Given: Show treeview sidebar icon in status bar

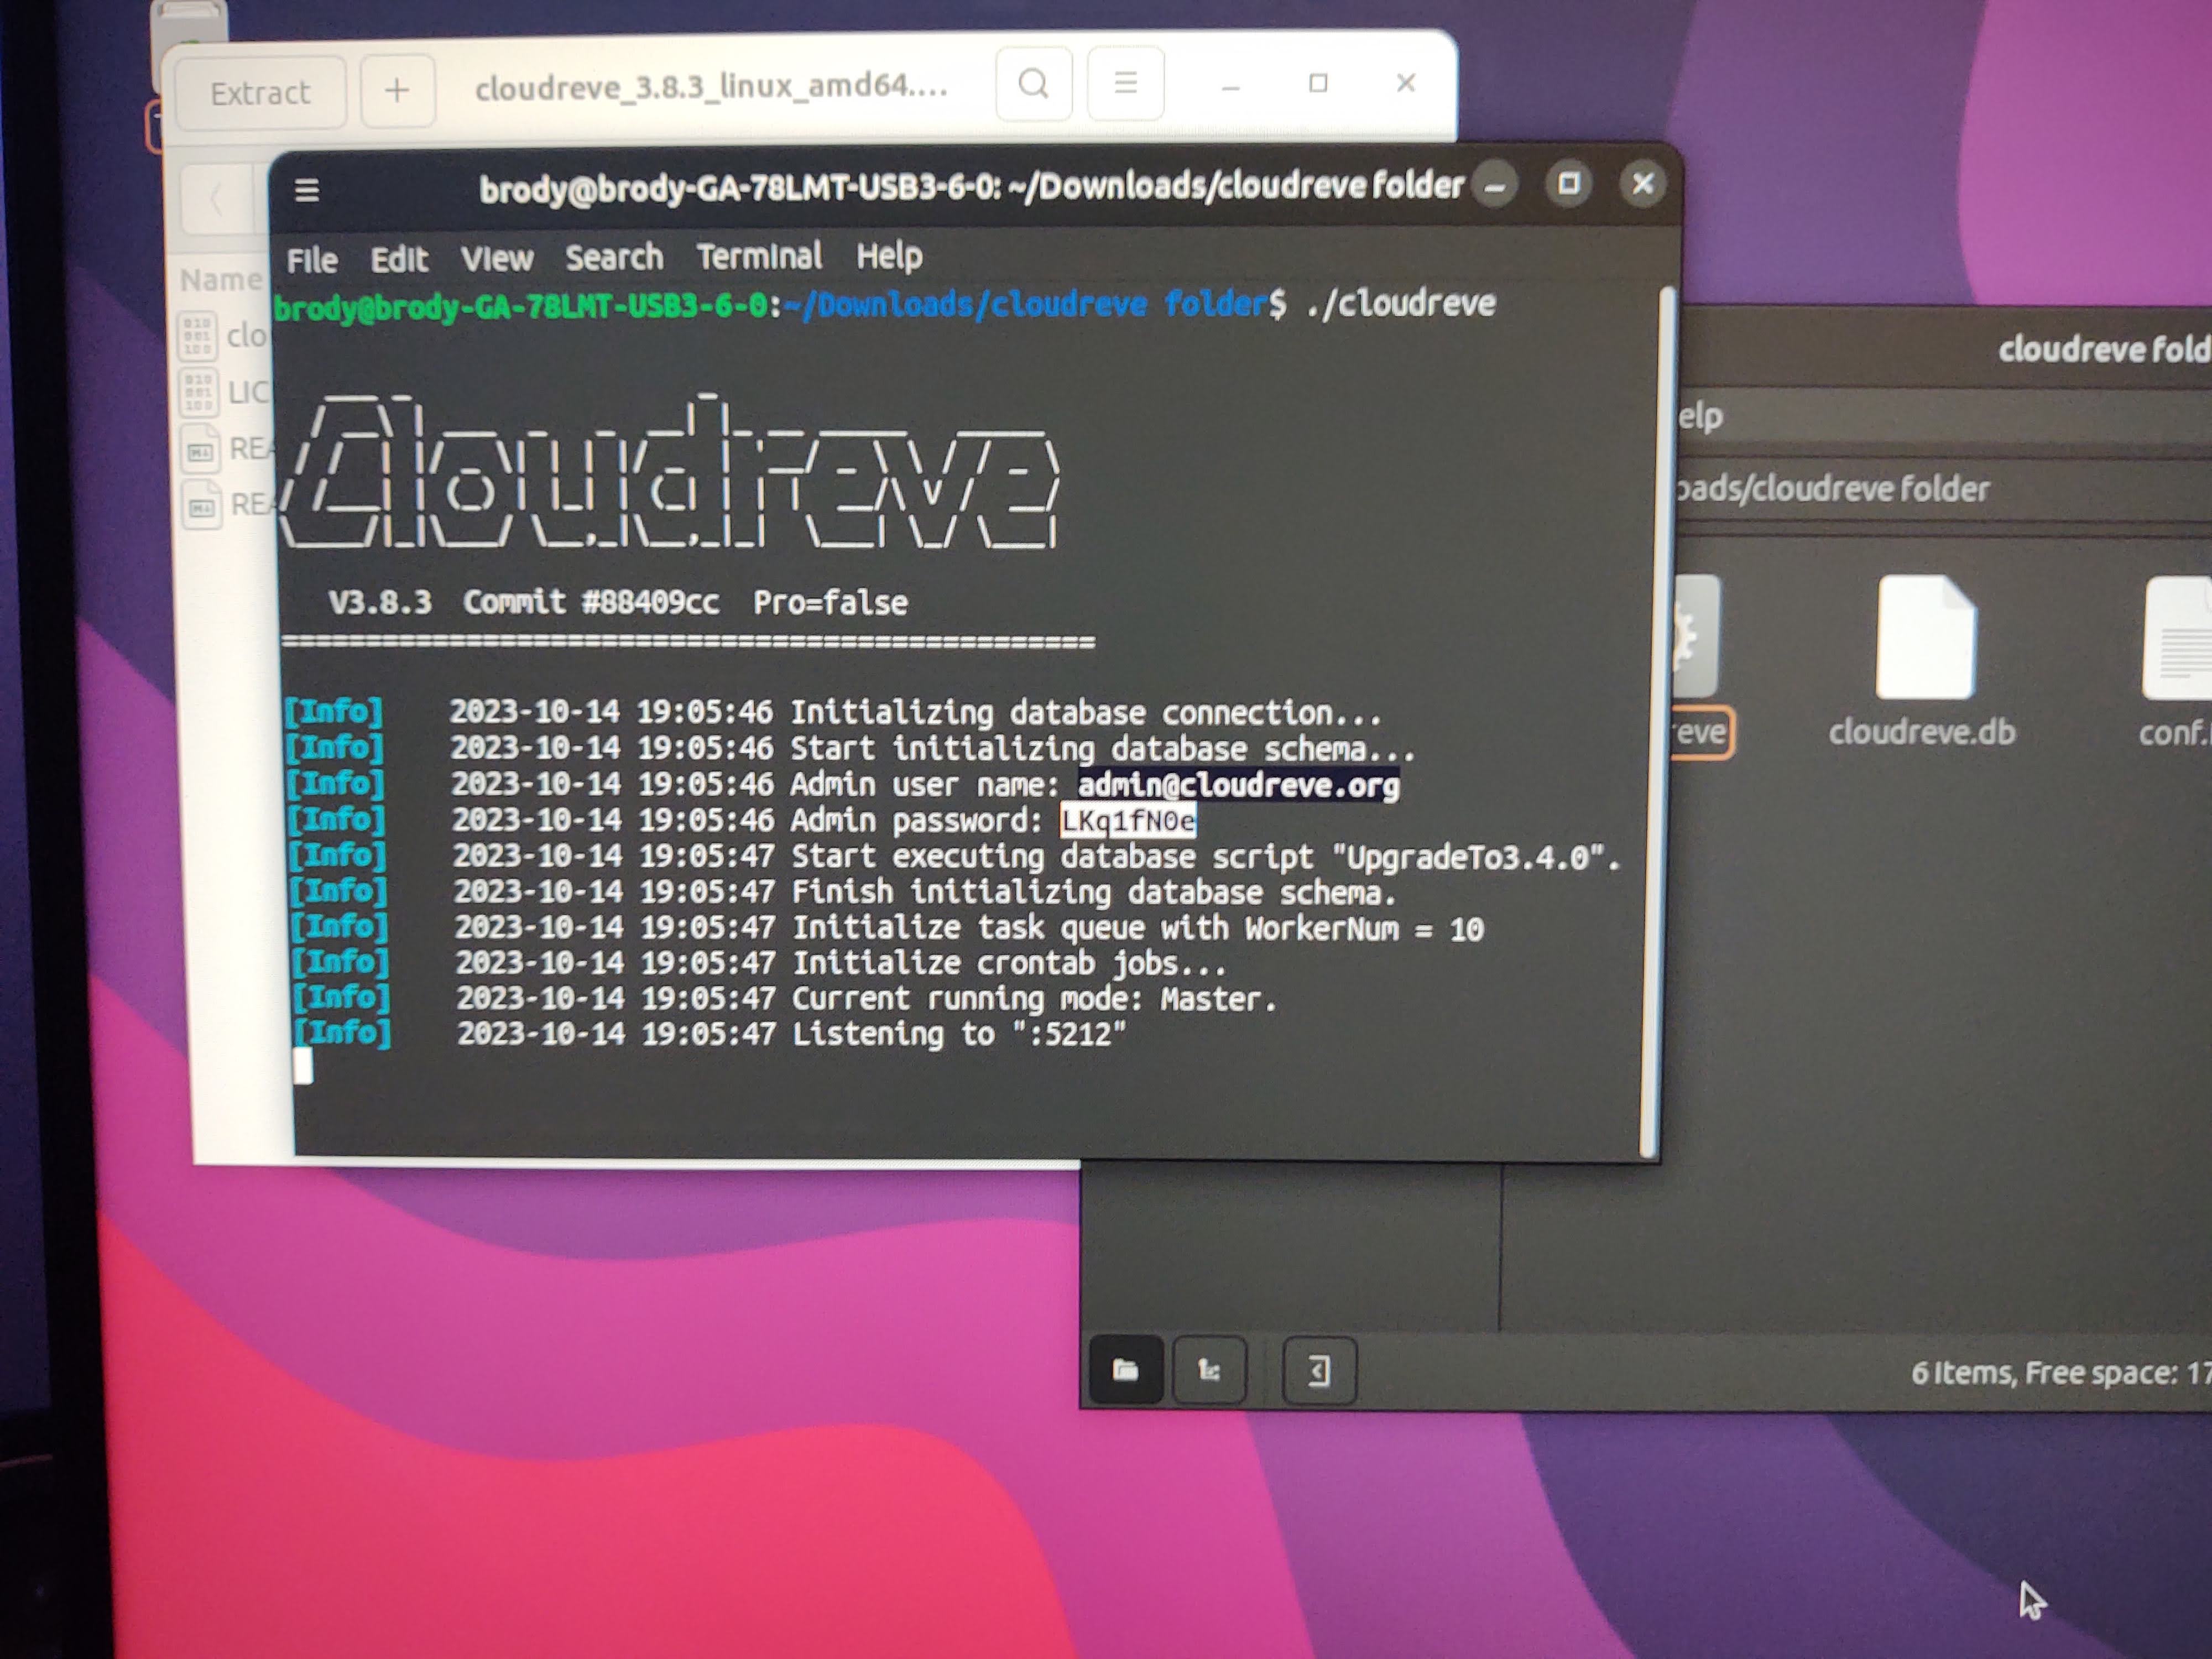Looking at the screenshot, I should (1209, 1370).
